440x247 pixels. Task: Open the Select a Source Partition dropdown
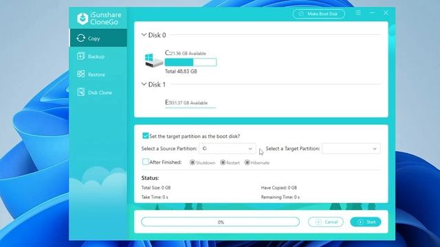[228, 149]
